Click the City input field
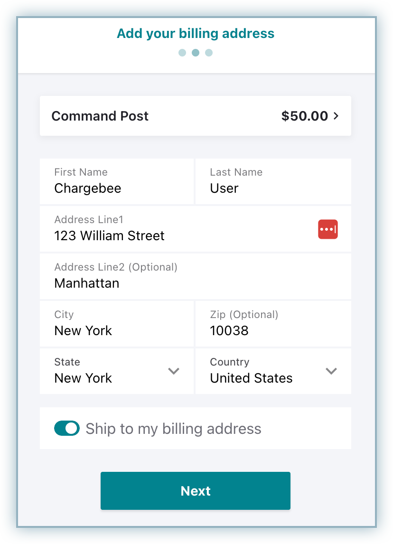 (117, 324)
